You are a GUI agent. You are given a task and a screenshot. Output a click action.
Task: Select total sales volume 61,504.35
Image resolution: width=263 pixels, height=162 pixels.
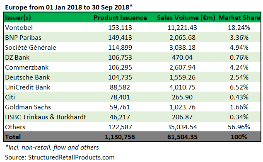click(182, 137)
